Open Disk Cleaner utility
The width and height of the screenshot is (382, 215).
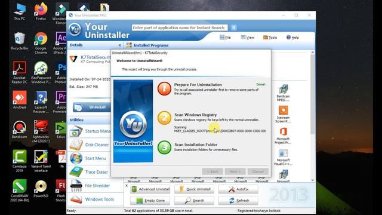click(90, 145)
